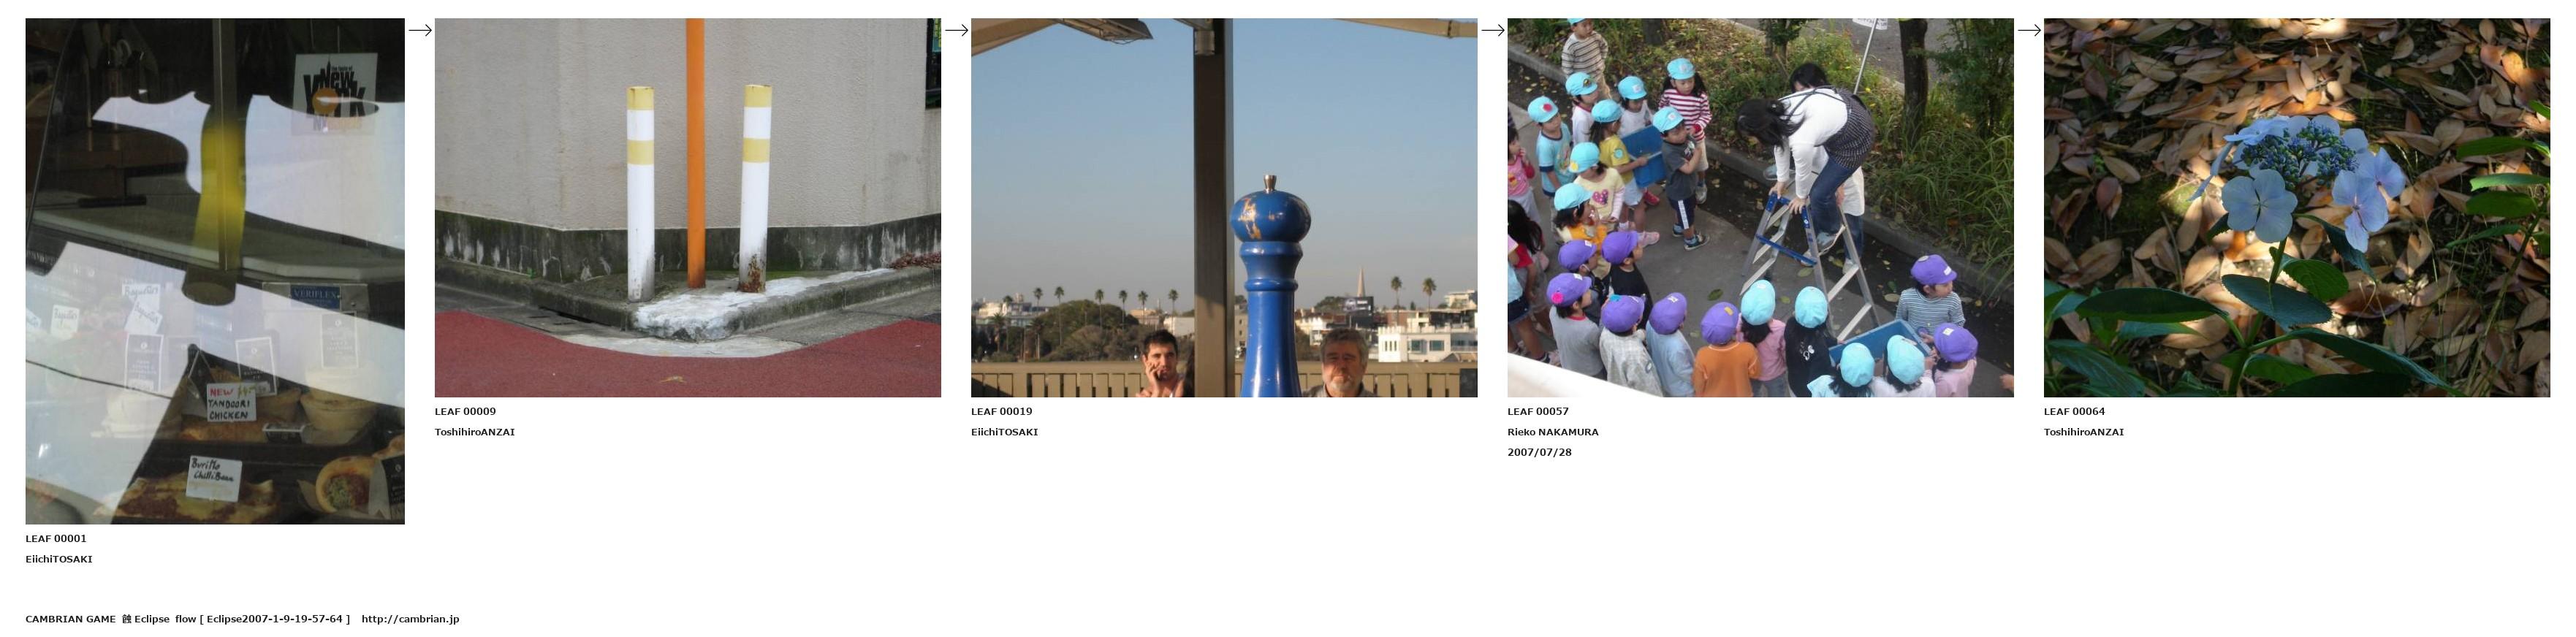Click the Eclipse2007-1-9-19-57-64 flow identifier
This screenshot has width=2576, height=637.
[274, 619]
